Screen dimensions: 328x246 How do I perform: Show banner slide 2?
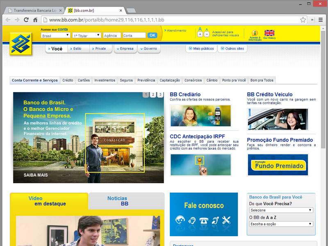(x=153, y=95)
